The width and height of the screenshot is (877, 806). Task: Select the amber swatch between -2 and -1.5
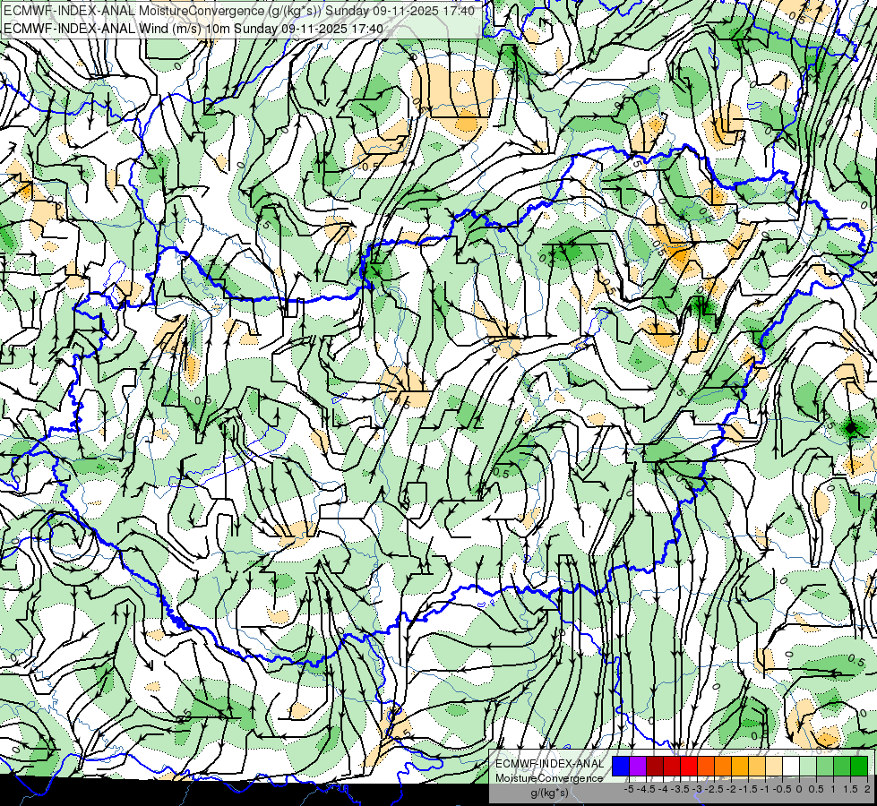click(741, 766)
